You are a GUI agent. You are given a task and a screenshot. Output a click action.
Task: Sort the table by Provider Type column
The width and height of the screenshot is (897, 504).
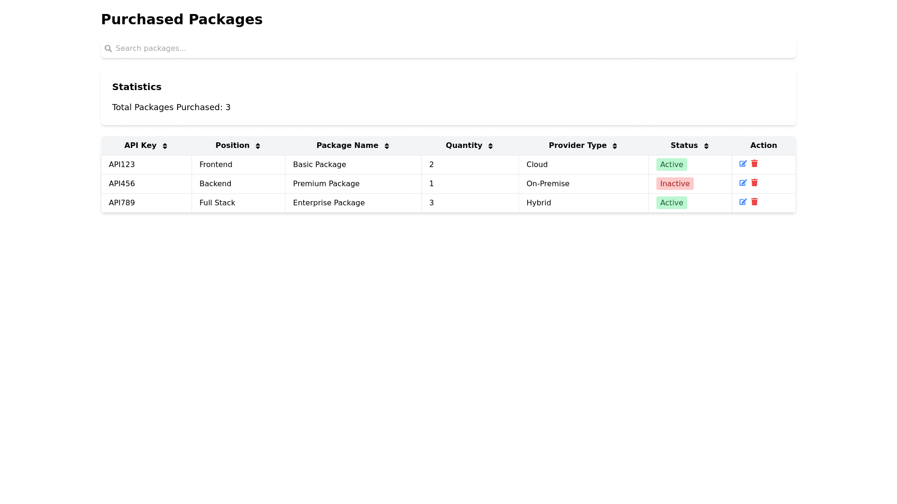615,146
